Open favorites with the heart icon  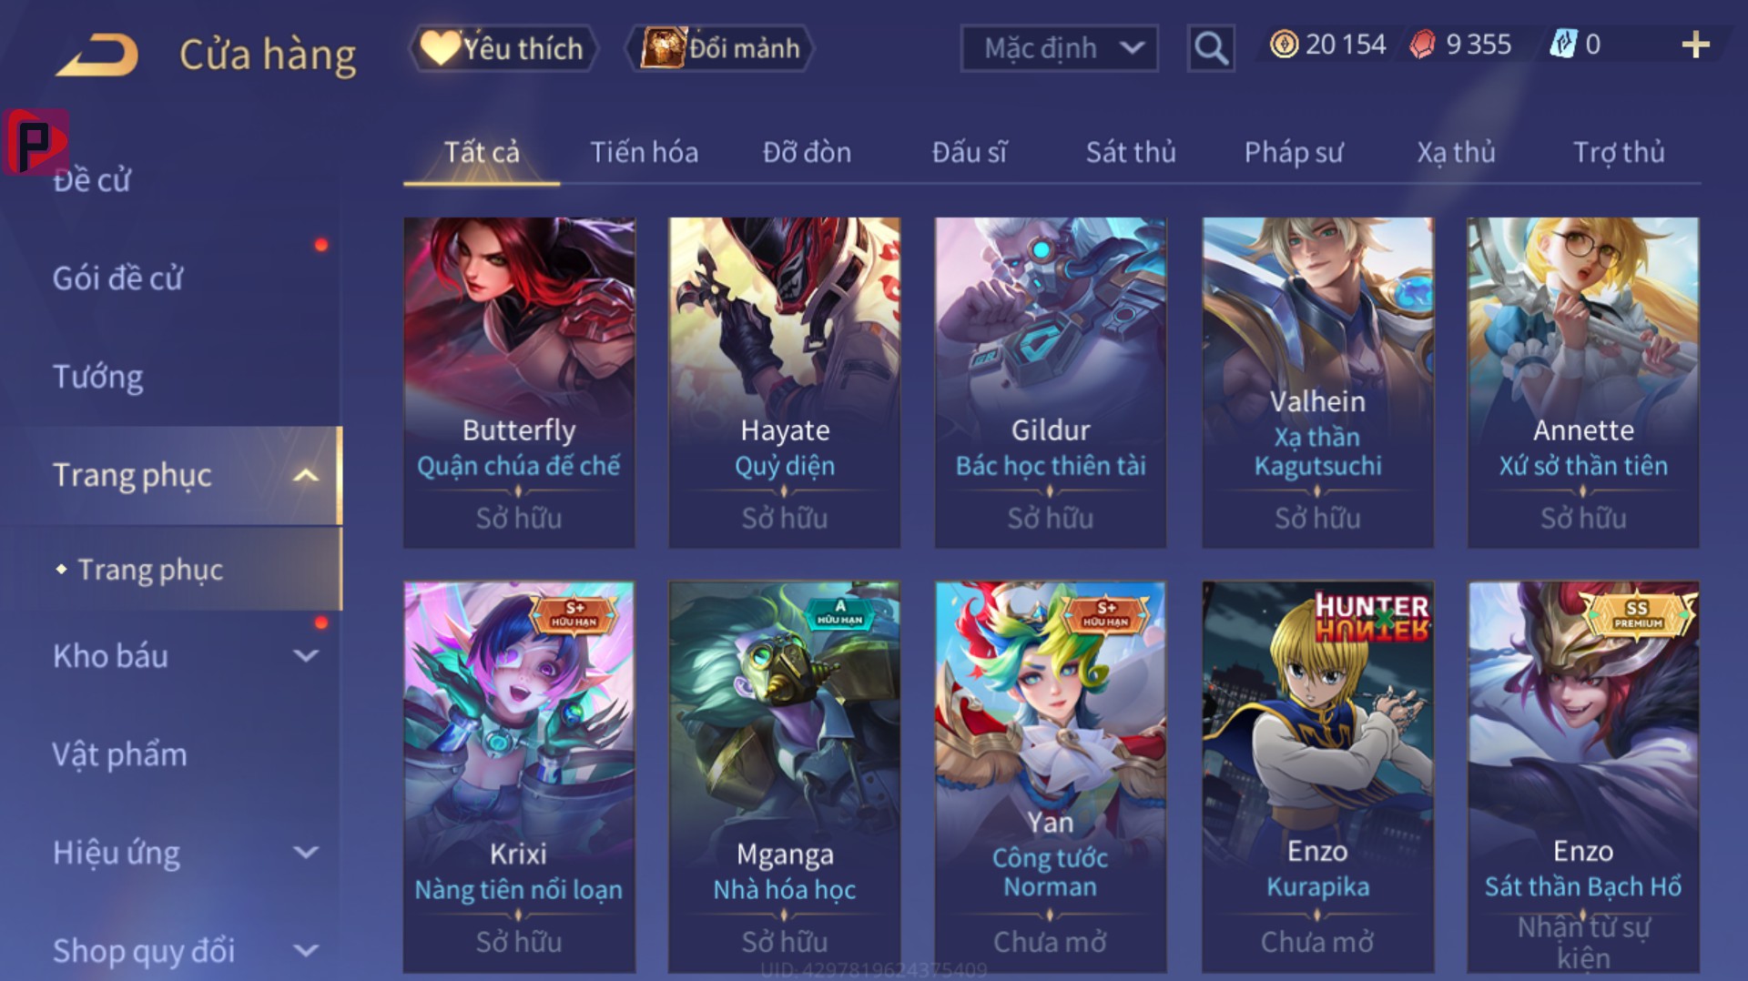point(440,47)
